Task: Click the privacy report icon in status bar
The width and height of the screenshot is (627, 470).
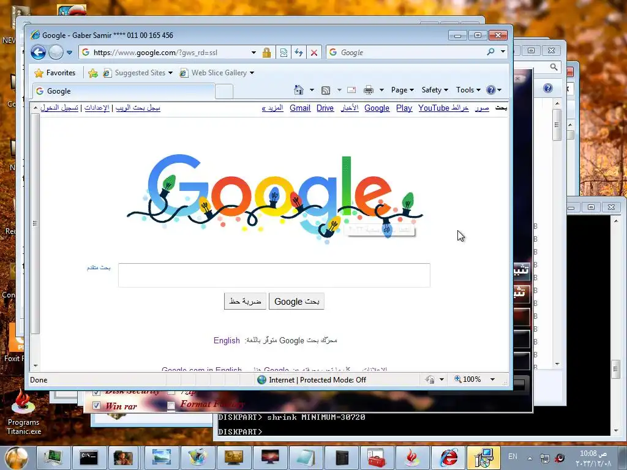Action: [430, 379]
